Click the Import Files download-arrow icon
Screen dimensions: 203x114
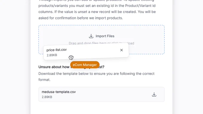(91, 36)
